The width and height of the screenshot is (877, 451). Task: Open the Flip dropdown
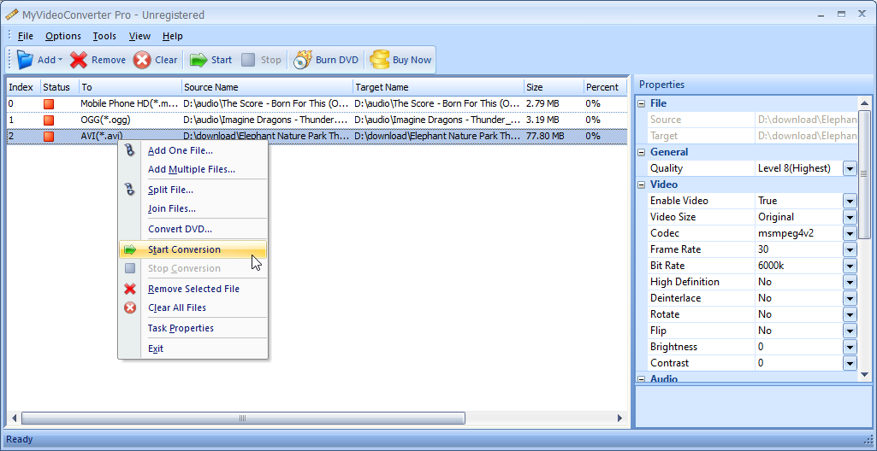coord(850,331)
